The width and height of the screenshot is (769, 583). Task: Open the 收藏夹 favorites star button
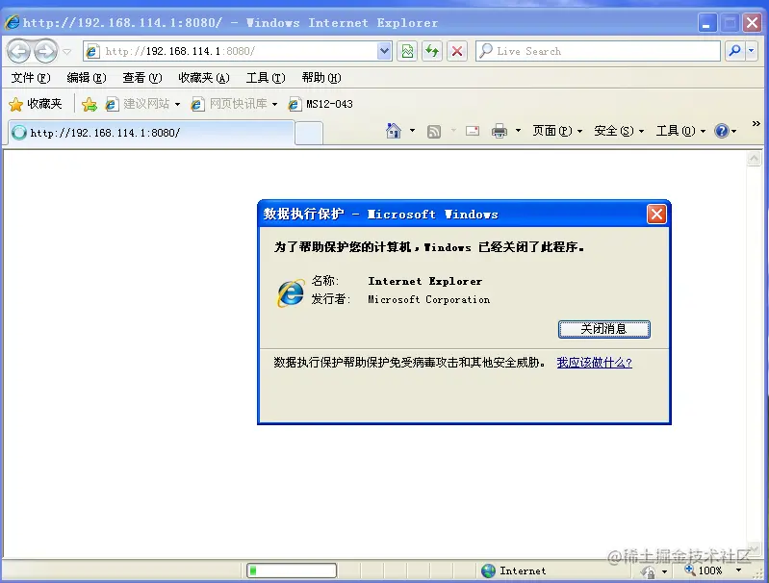(36, 104)
